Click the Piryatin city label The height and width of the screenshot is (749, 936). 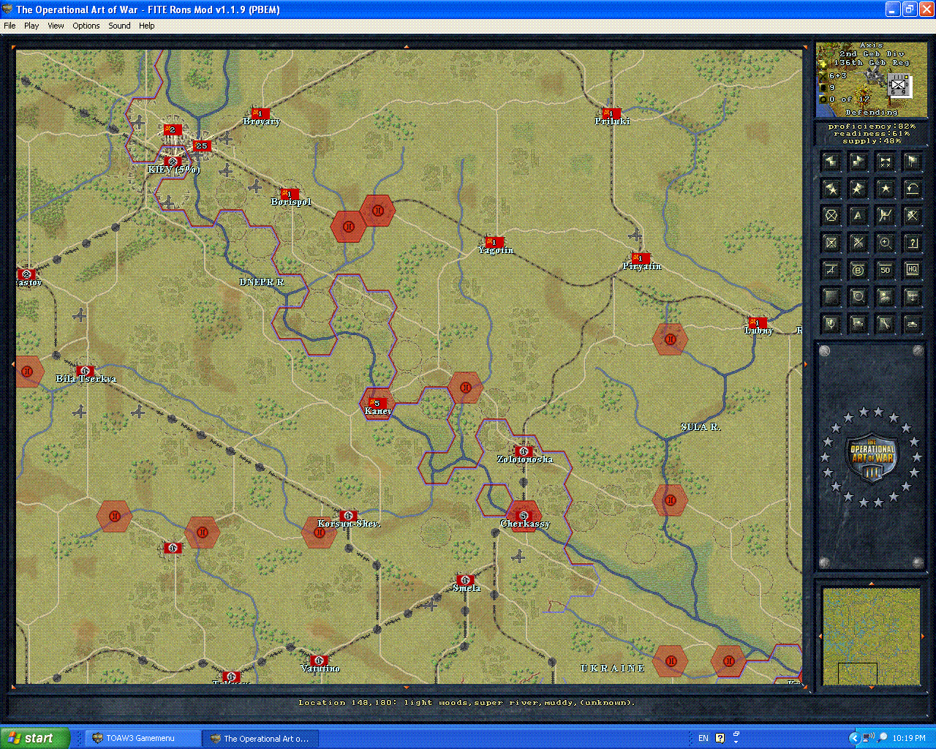point(642,266)
